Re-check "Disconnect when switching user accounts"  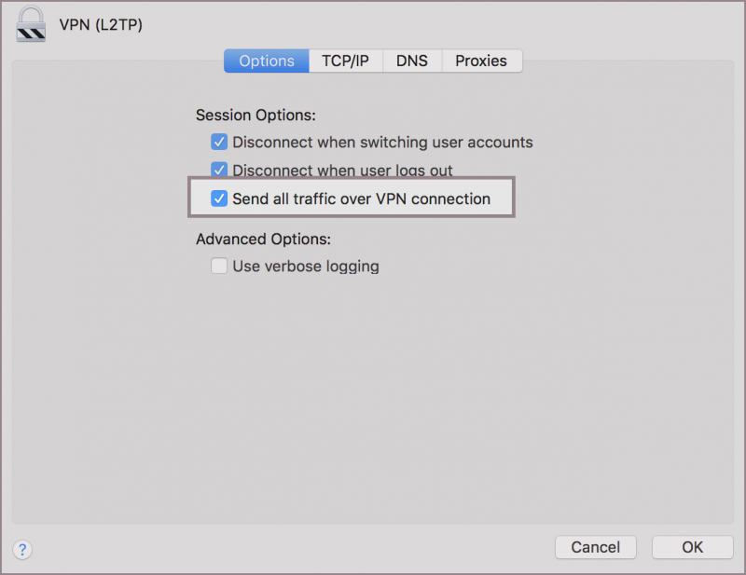(219, 142)
